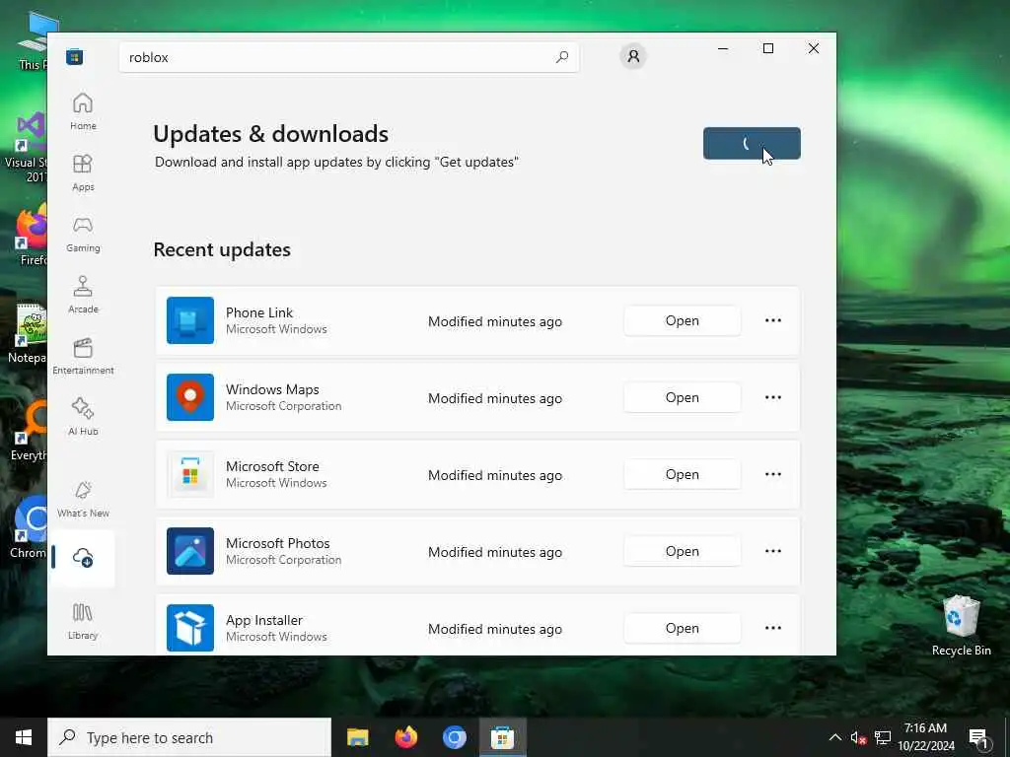Click the Microsoft Store app icon in list

190,474
